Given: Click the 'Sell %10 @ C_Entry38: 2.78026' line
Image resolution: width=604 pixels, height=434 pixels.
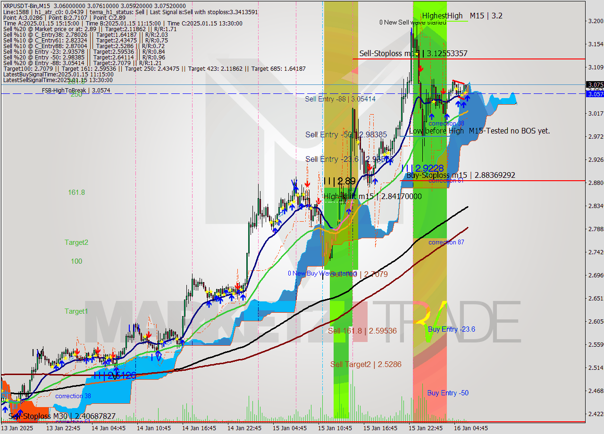Looking at the screenshot, I should (x=85, y=35).
